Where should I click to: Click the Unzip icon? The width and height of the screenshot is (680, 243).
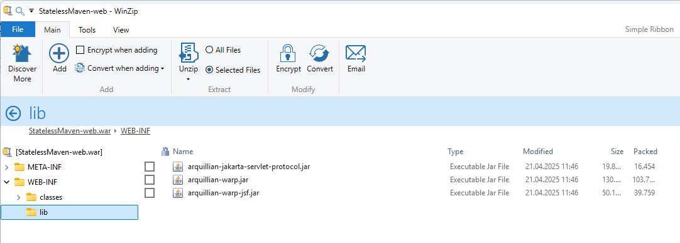point(188,54)
